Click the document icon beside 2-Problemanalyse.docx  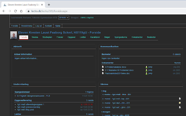[x=103, y=67]
